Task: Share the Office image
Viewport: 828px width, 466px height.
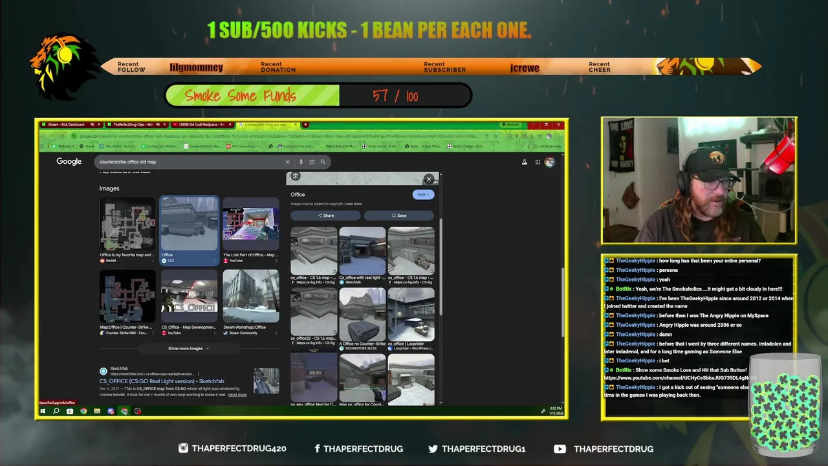Action: pyautogui.click(x=326, y=216)
